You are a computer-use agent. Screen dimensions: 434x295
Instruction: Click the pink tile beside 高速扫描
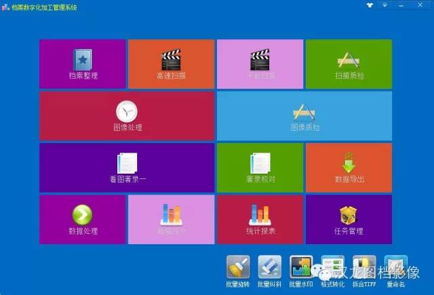coord(260,64)
